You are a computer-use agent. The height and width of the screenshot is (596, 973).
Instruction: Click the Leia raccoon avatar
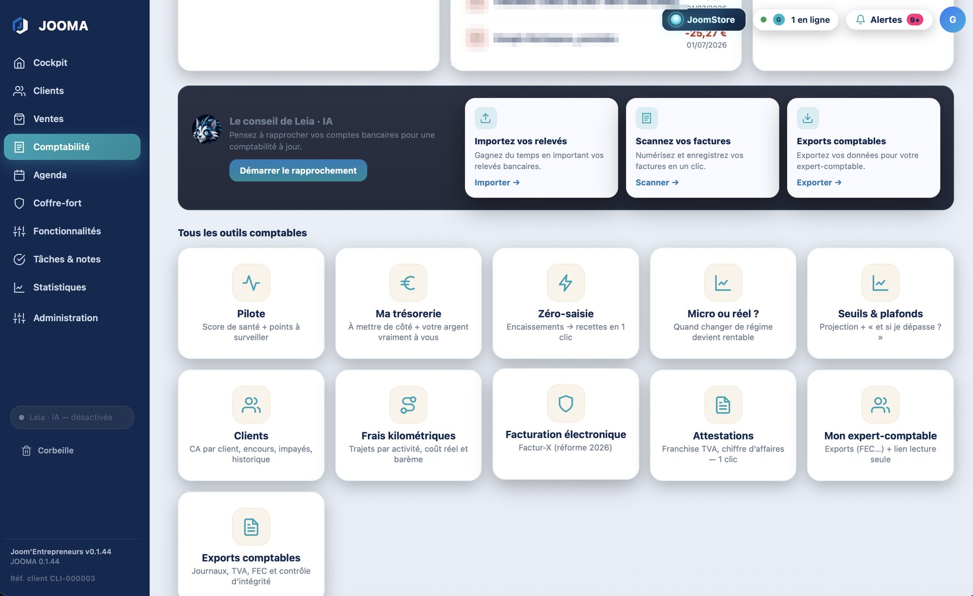point(207,129)
